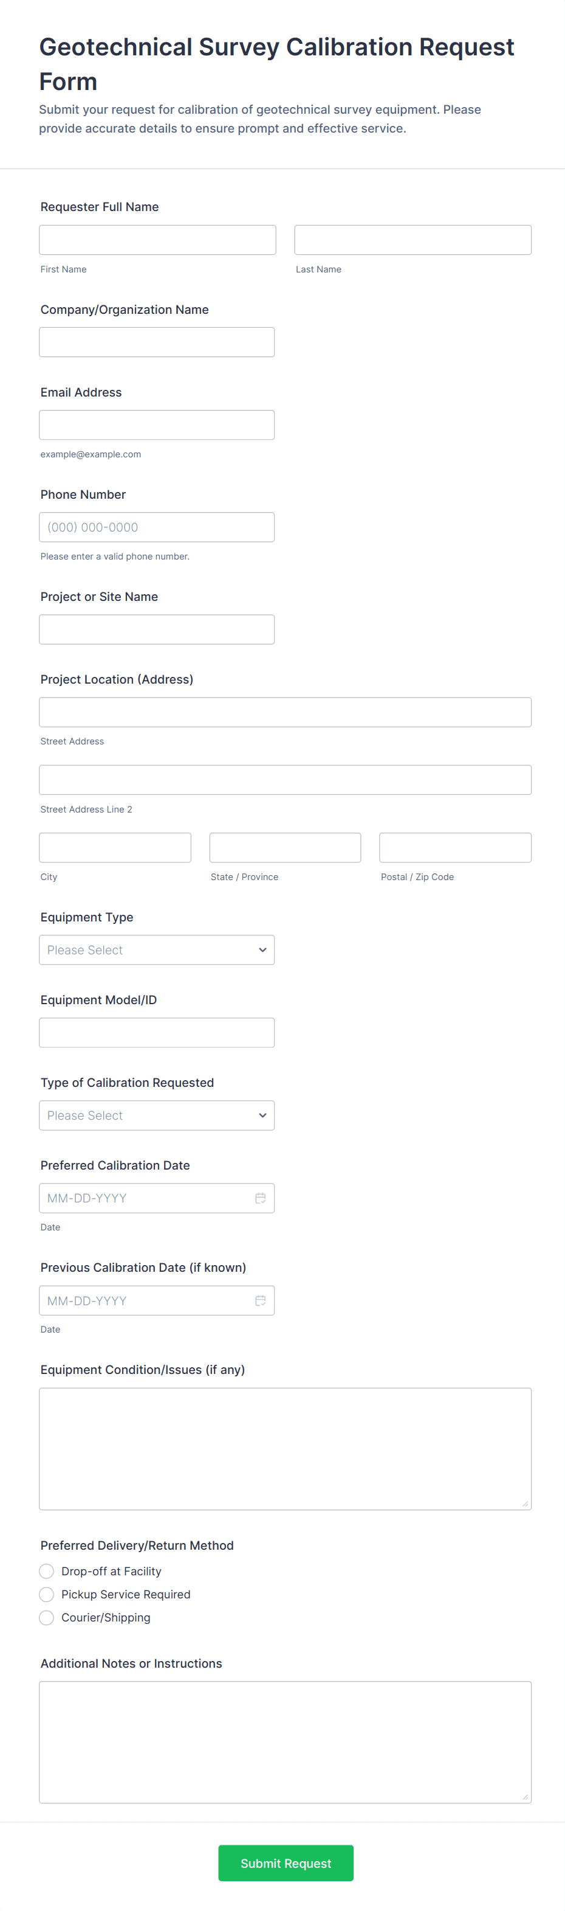The height and width of the screenshot is (1911, 565).
Task: Open the Type of Calibration Requested dropdown
Action: (157, 1115)
